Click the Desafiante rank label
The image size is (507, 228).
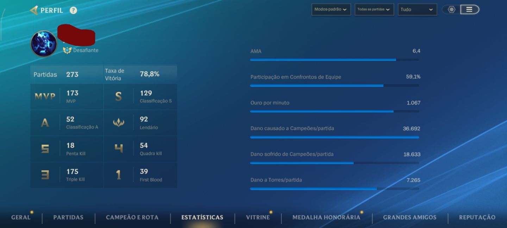[86, 50]
